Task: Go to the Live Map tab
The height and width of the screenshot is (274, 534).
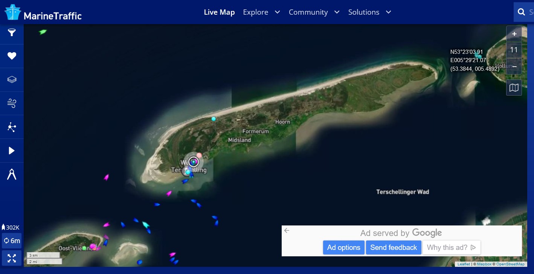Action: pos(219,12)
